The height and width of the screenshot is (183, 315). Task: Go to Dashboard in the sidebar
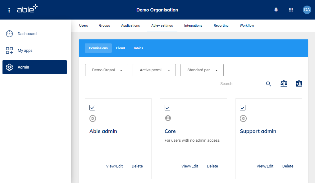click(x=27, y=34)
